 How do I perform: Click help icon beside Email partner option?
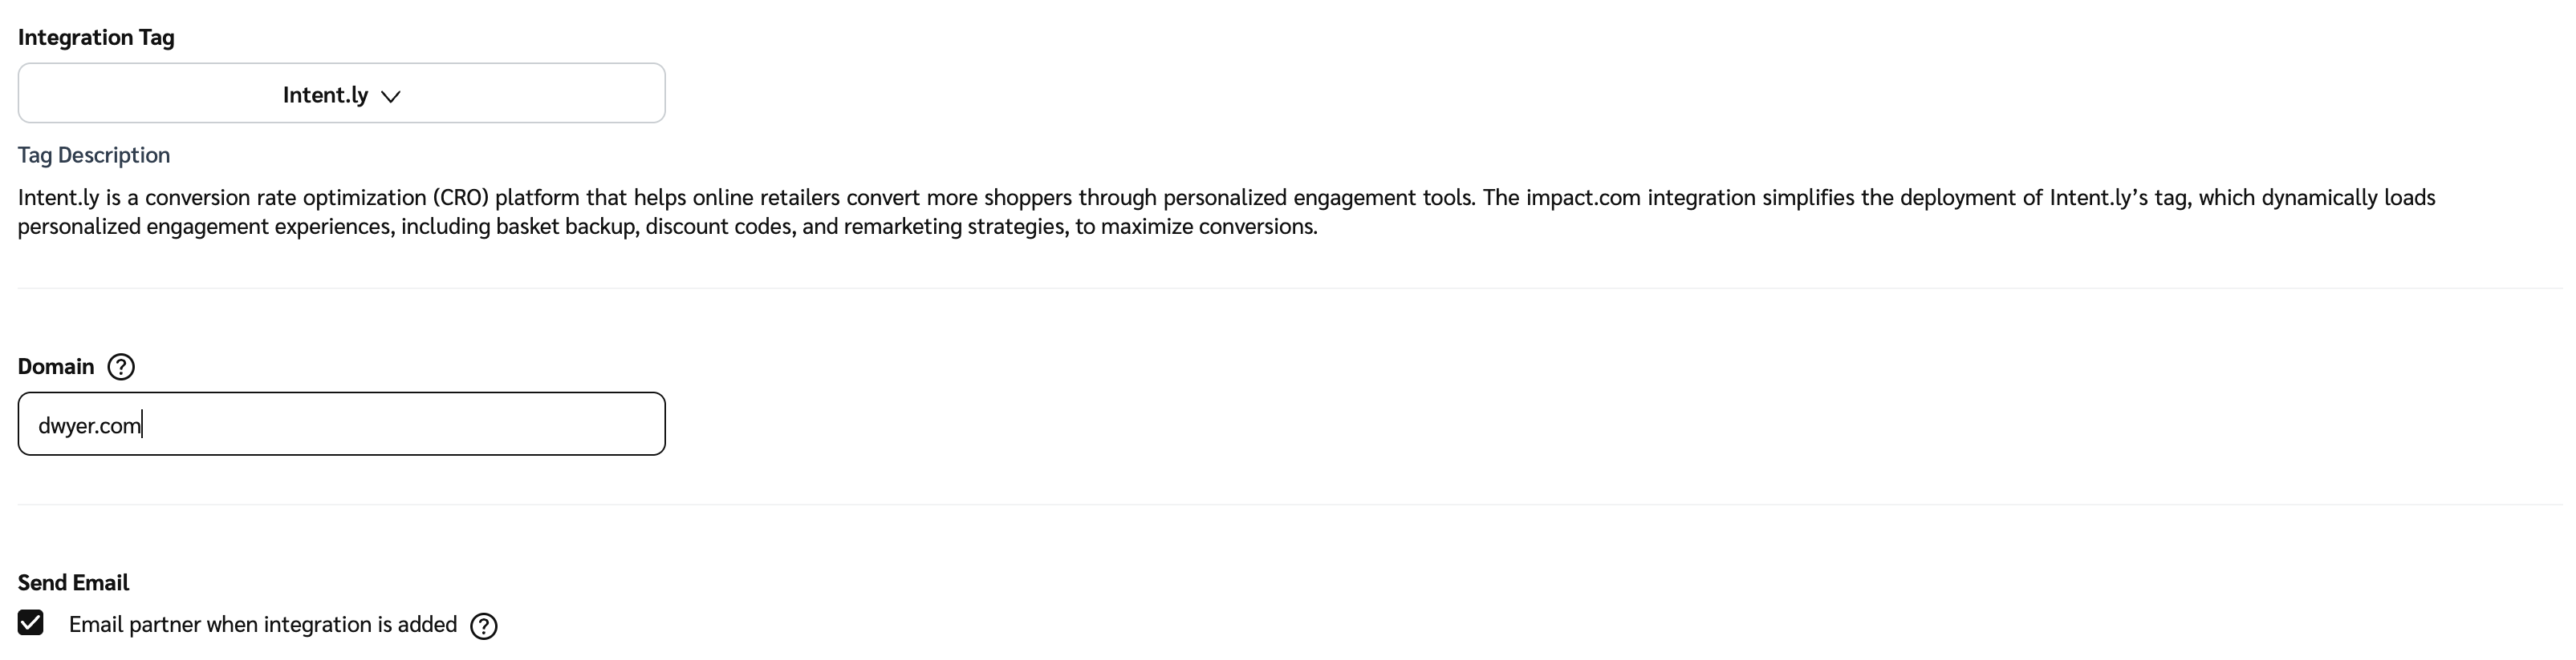click(484, 626)
